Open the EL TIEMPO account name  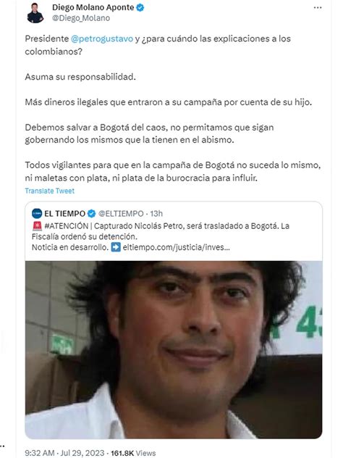[64, 214]
